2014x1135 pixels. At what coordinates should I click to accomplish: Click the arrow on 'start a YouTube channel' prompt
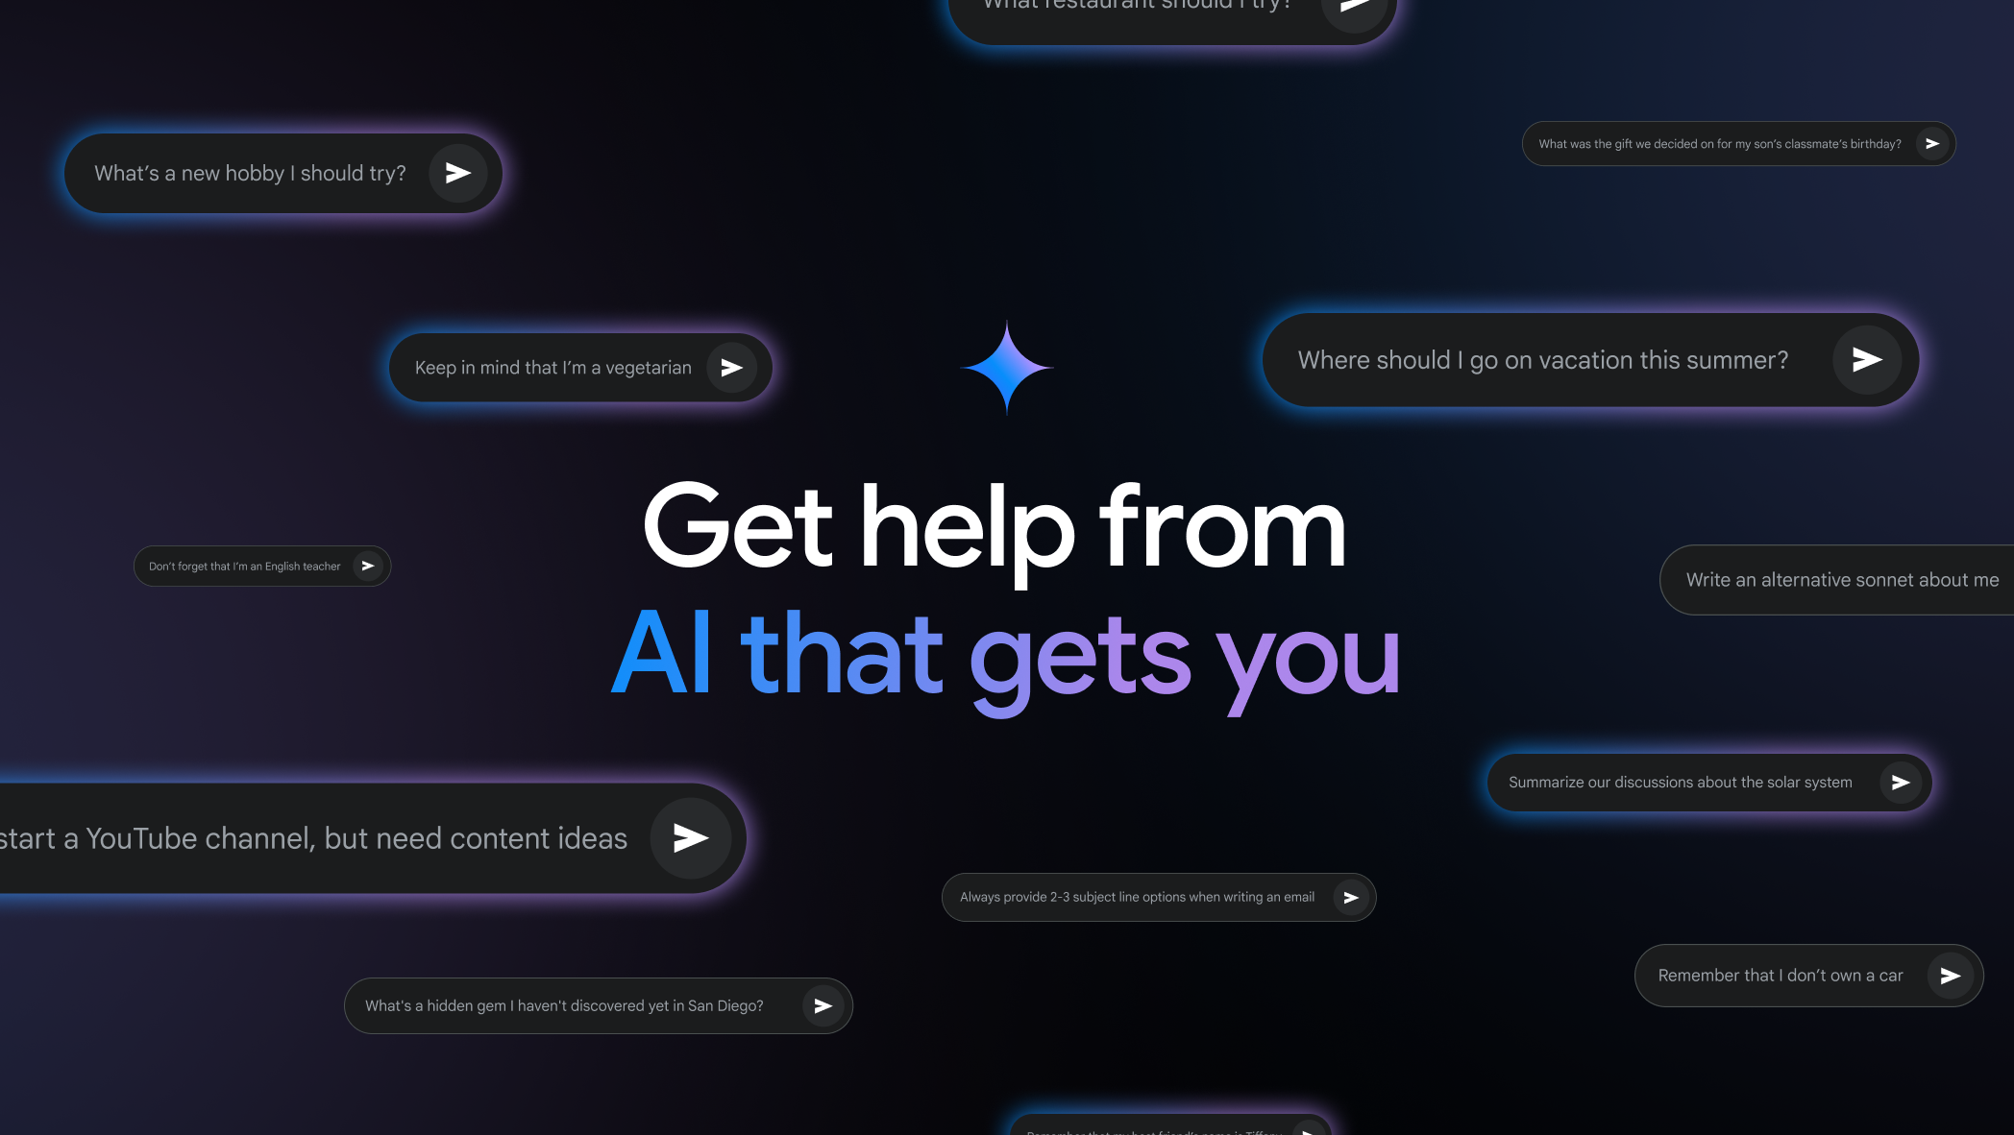pyautogui.click(x=692, y=837)
